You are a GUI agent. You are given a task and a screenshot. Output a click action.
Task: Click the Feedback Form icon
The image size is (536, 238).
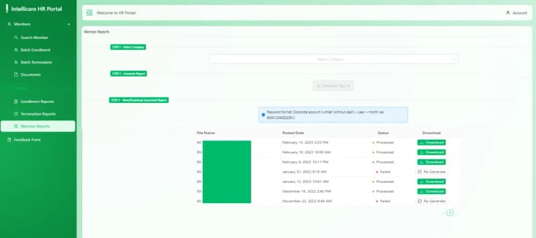9,140
